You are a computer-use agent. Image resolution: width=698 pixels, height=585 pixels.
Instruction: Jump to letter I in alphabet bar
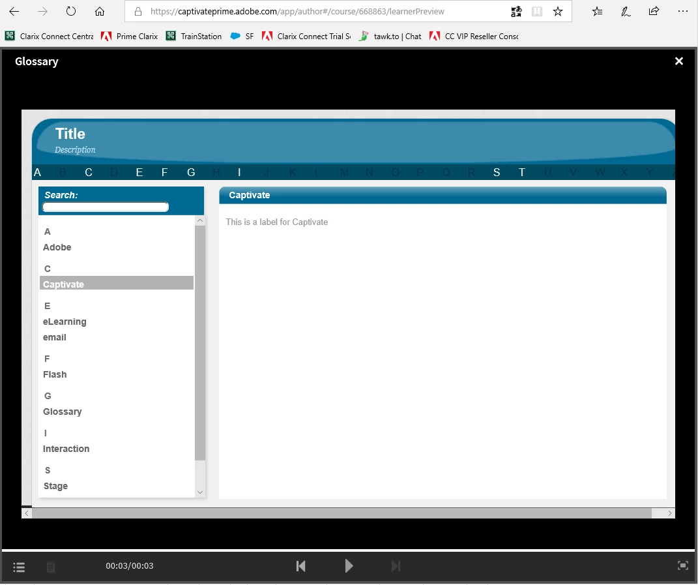[x=239, y=172]
